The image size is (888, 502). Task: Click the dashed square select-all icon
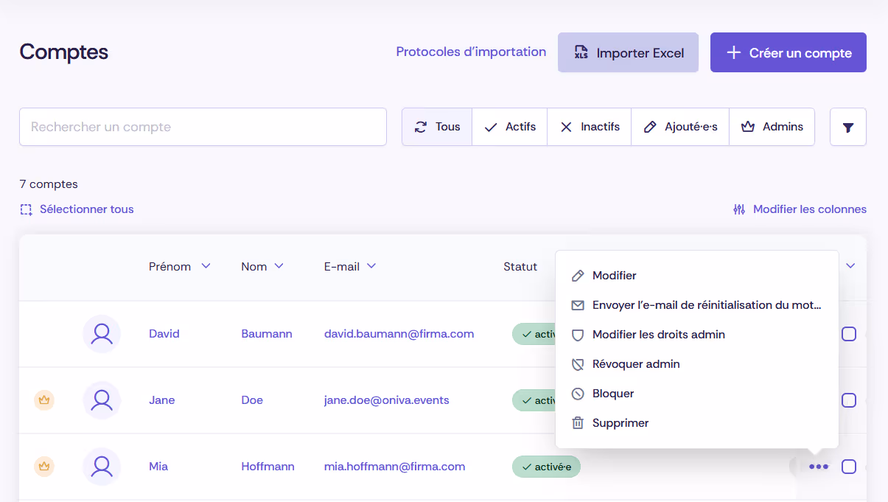pyautogui.click(x=27, y=209)
